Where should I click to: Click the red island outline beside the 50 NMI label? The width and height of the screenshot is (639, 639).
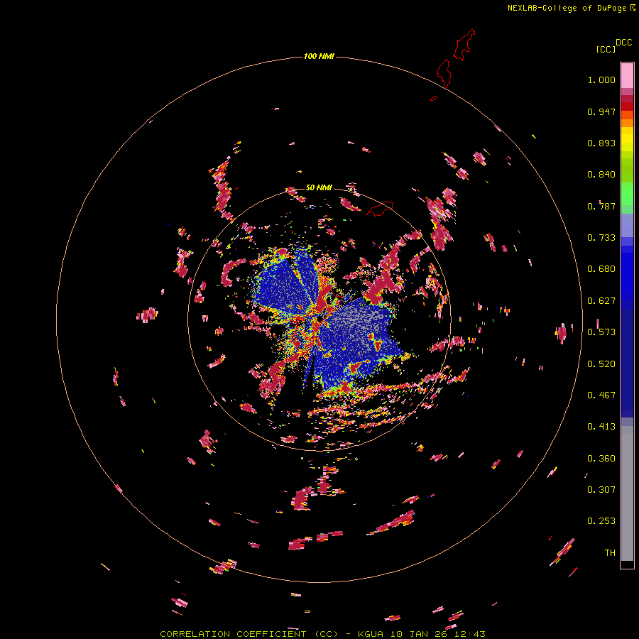[380, 209]
